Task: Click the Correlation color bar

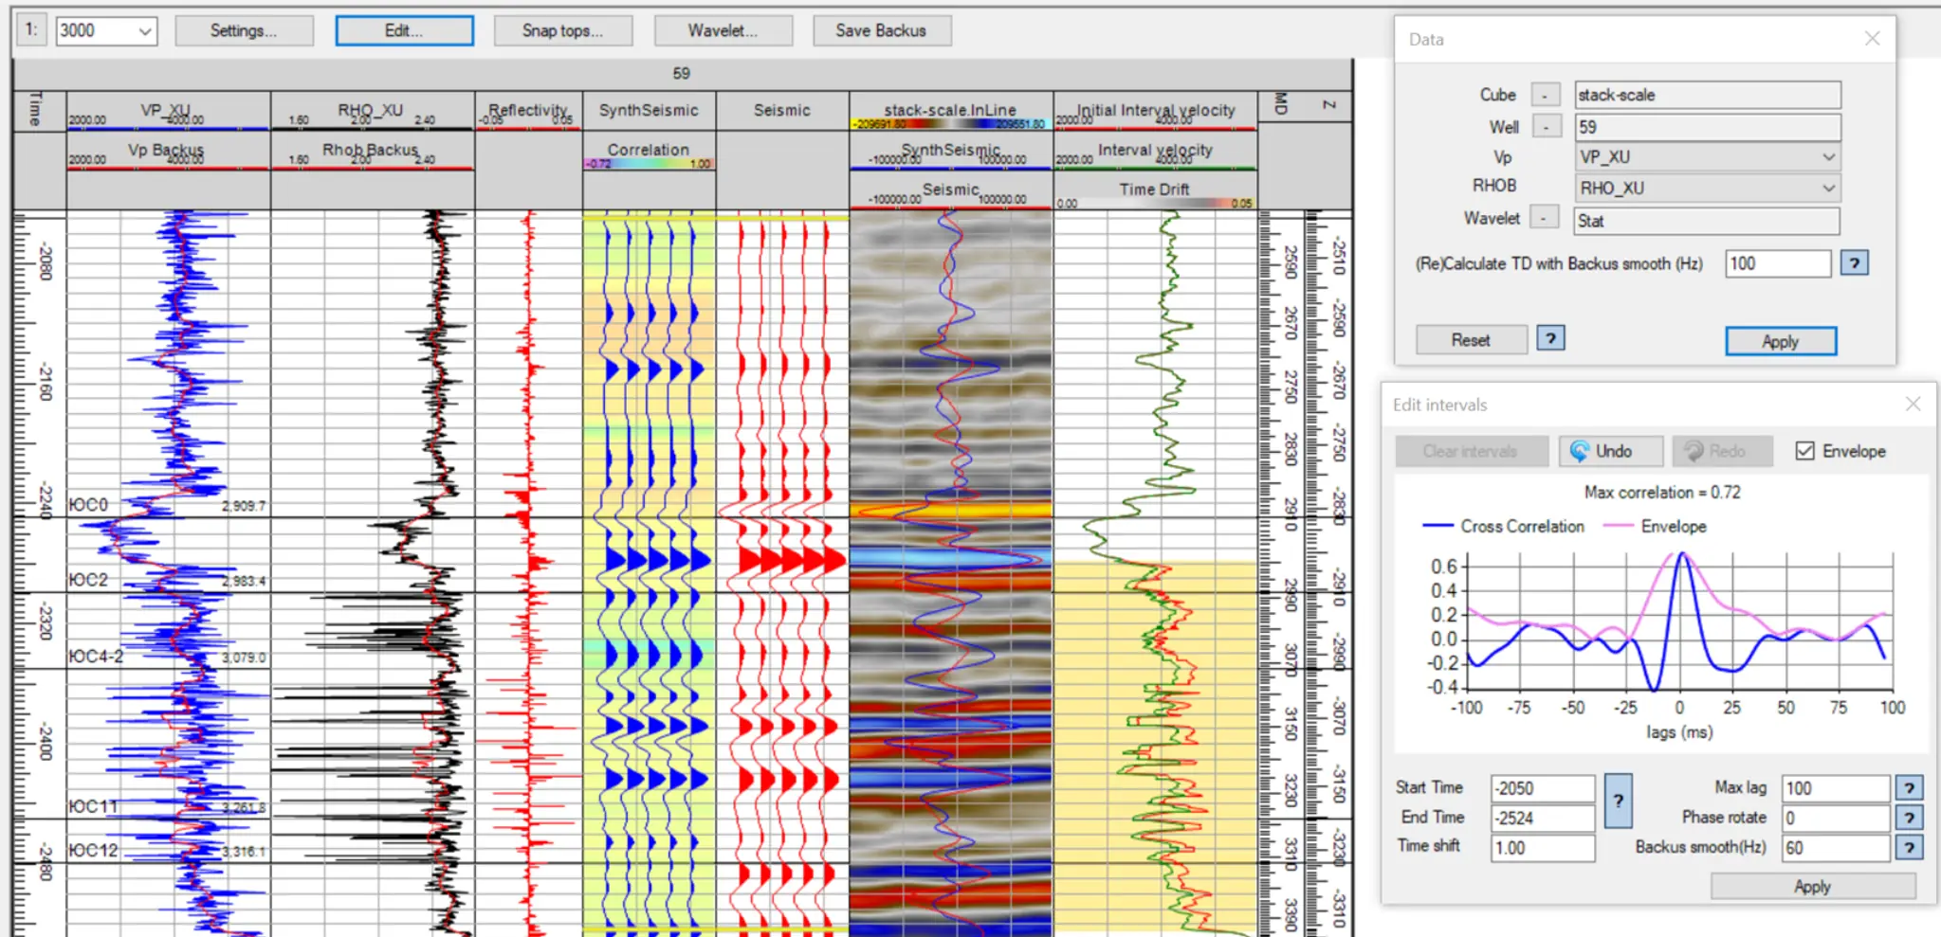Action: [x=649, y=164]
